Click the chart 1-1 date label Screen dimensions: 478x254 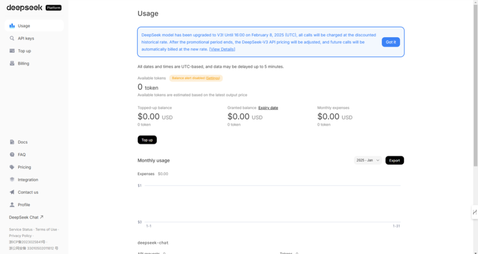coord(149,226)
